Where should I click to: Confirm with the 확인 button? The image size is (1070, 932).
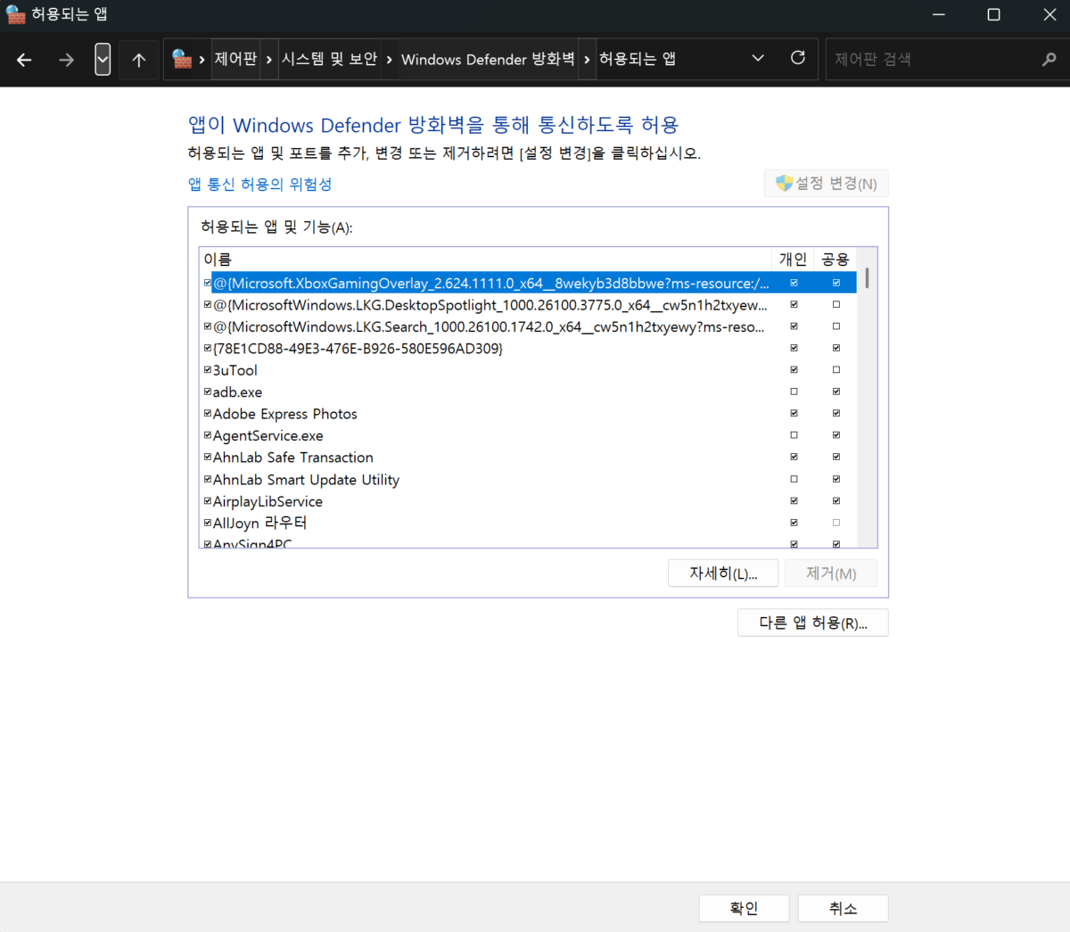click(744, 908)
